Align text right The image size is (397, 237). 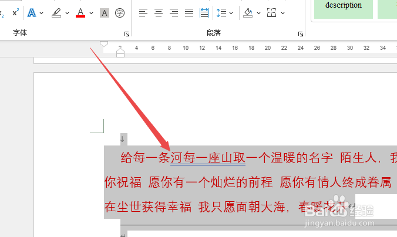tap(174, 13)
